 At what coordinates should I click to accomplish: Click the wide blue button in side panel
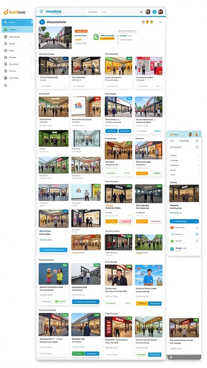[184, 221]
